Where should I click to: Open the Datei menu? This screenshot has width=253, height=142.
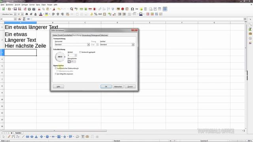click(3, 5)
